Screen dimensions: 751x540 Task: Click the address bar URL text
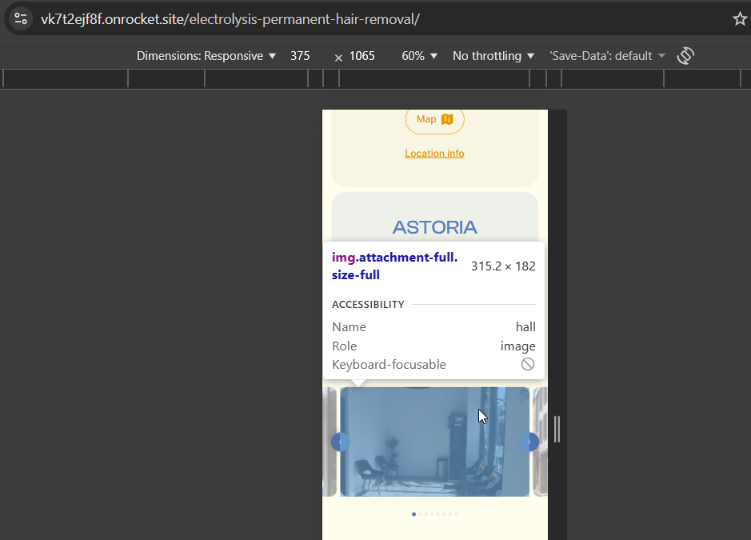[x=230, y=19]
